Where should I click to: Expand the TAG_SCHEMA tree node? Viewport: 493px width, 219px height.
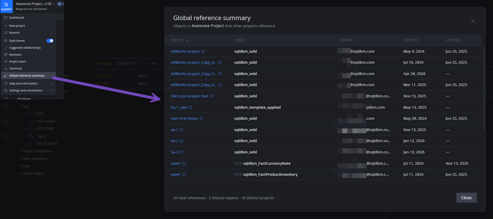point(25,144)
